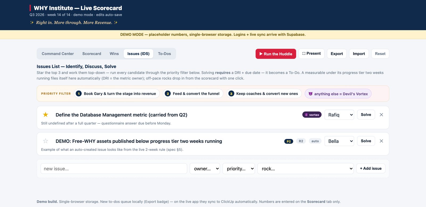
Task: Click the 'anything else = Devil's Vortex' chip text
Action: click(x=341, y=94)
